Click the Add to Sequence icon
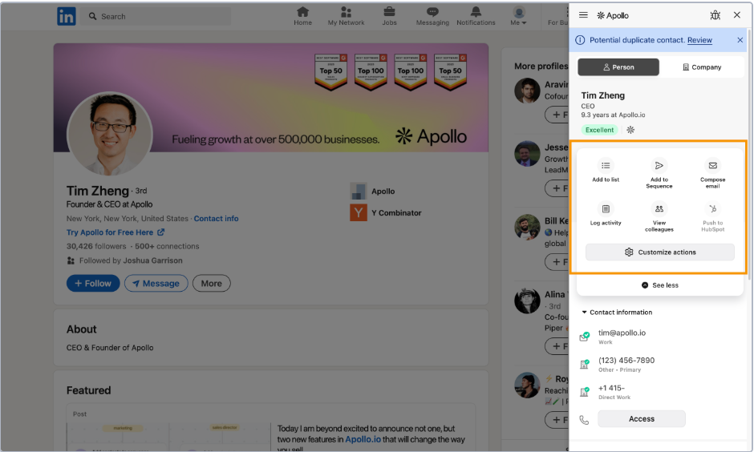The width and height of the screenshot is (754, 452). pos(659,165)
